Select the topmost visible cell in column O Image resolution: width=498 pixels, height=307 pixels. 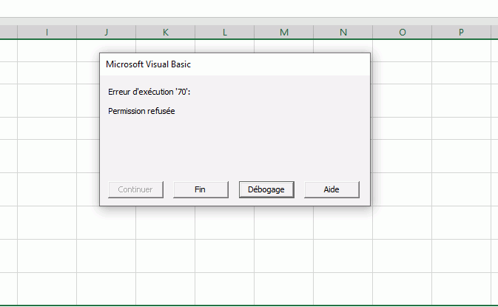click(x=402, y=50)
